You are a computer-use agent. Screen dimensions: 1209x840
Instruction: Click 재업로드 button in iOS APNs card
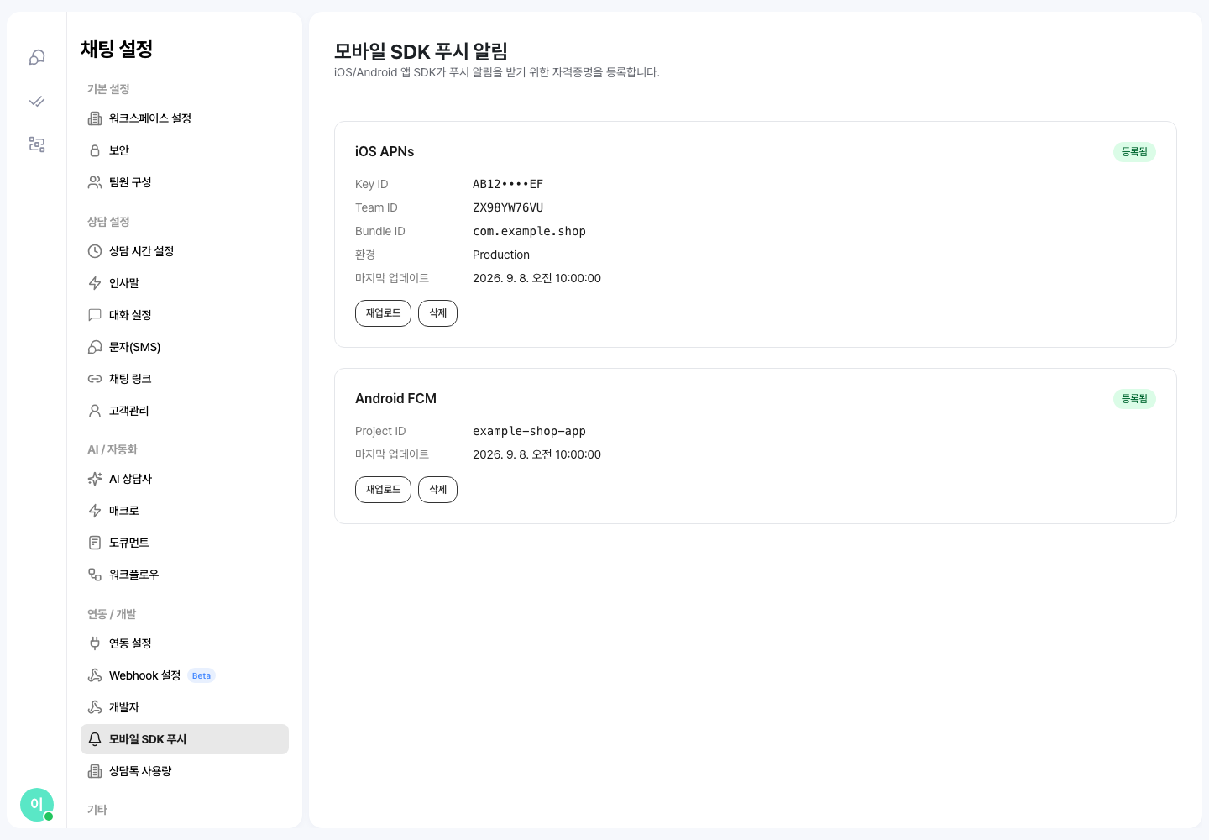383,313
